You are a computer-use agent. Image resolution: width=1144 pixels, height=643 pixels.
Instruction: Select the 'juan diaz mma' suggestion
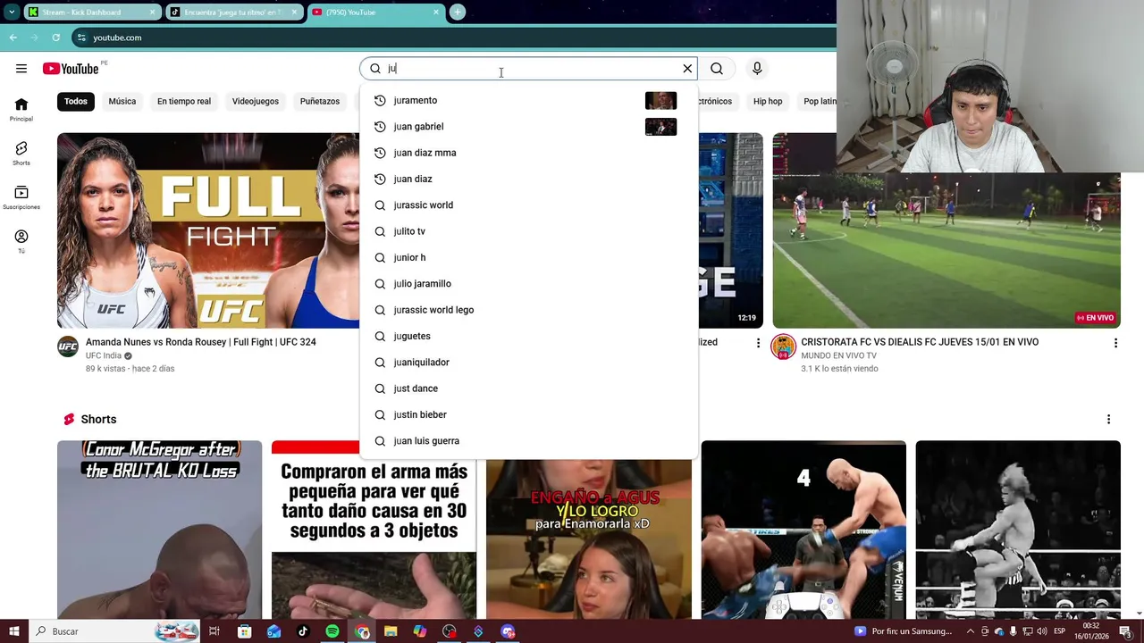pyautogui.click(x=527, y=153)
